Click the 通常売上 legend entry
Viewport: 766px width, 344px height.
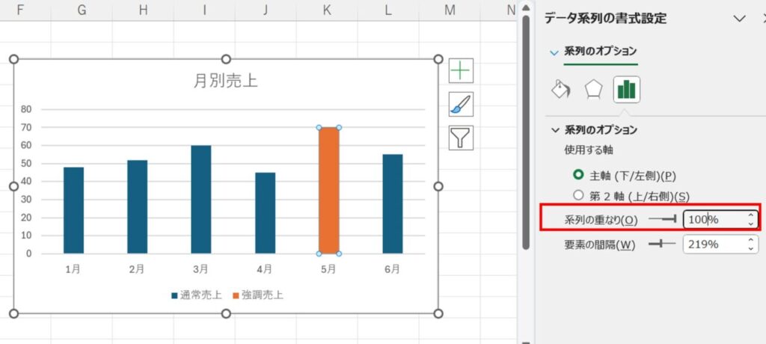pos(197,295)
